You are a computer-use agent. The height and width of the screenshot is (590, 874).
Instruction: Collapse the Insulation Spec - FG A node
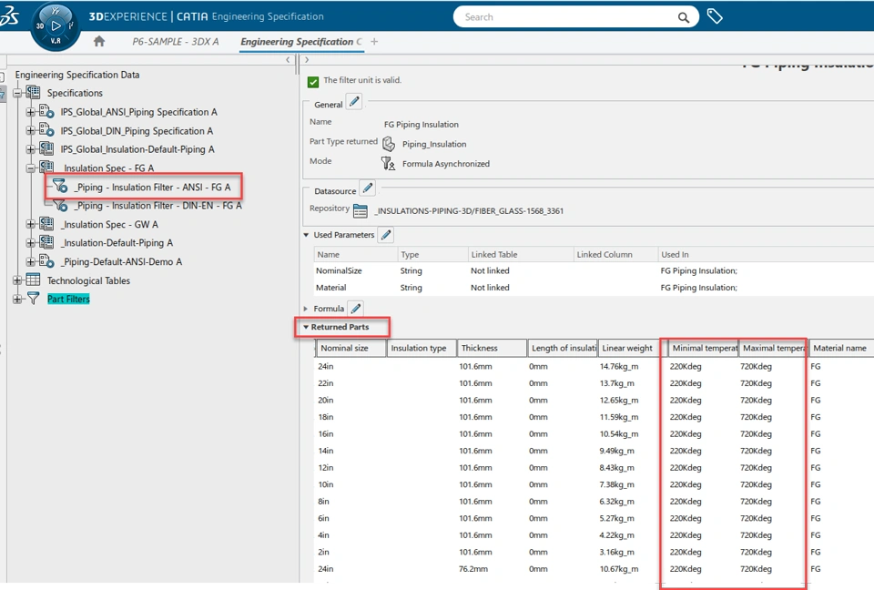31,168
